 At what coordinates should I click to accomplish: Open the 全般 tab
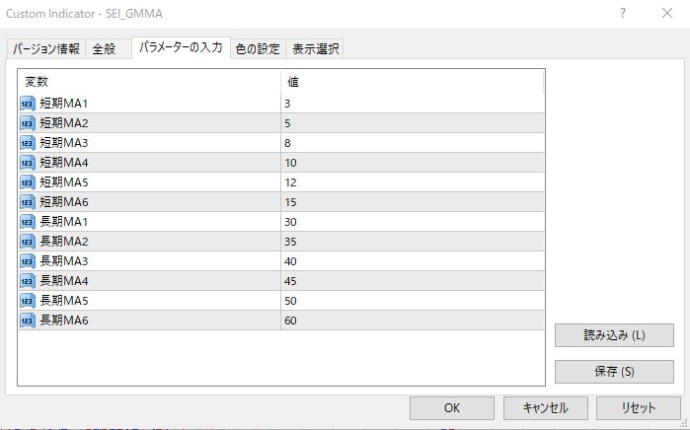click(x=105, y=49)
